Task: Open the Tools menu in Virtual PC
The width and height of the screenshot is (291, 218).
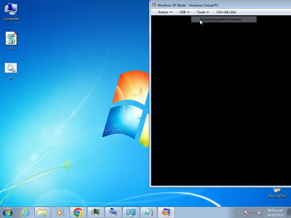Action: coord(203,12)
